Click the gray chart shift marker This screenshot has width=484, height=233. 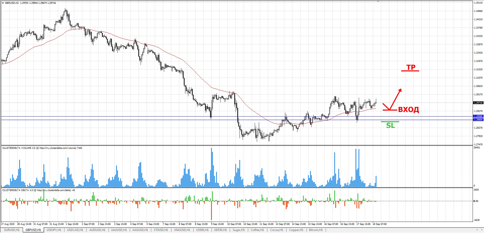378,2
